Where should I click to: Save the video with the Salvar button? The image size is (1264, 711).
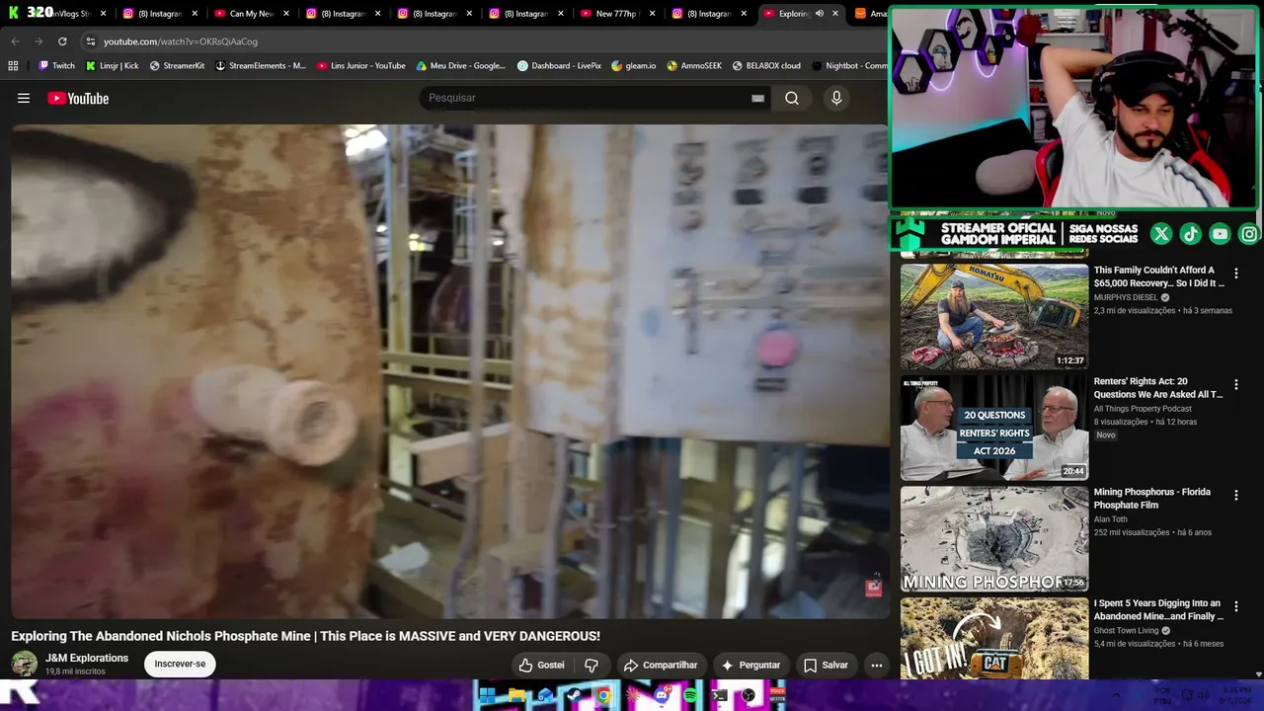[826, 665]
